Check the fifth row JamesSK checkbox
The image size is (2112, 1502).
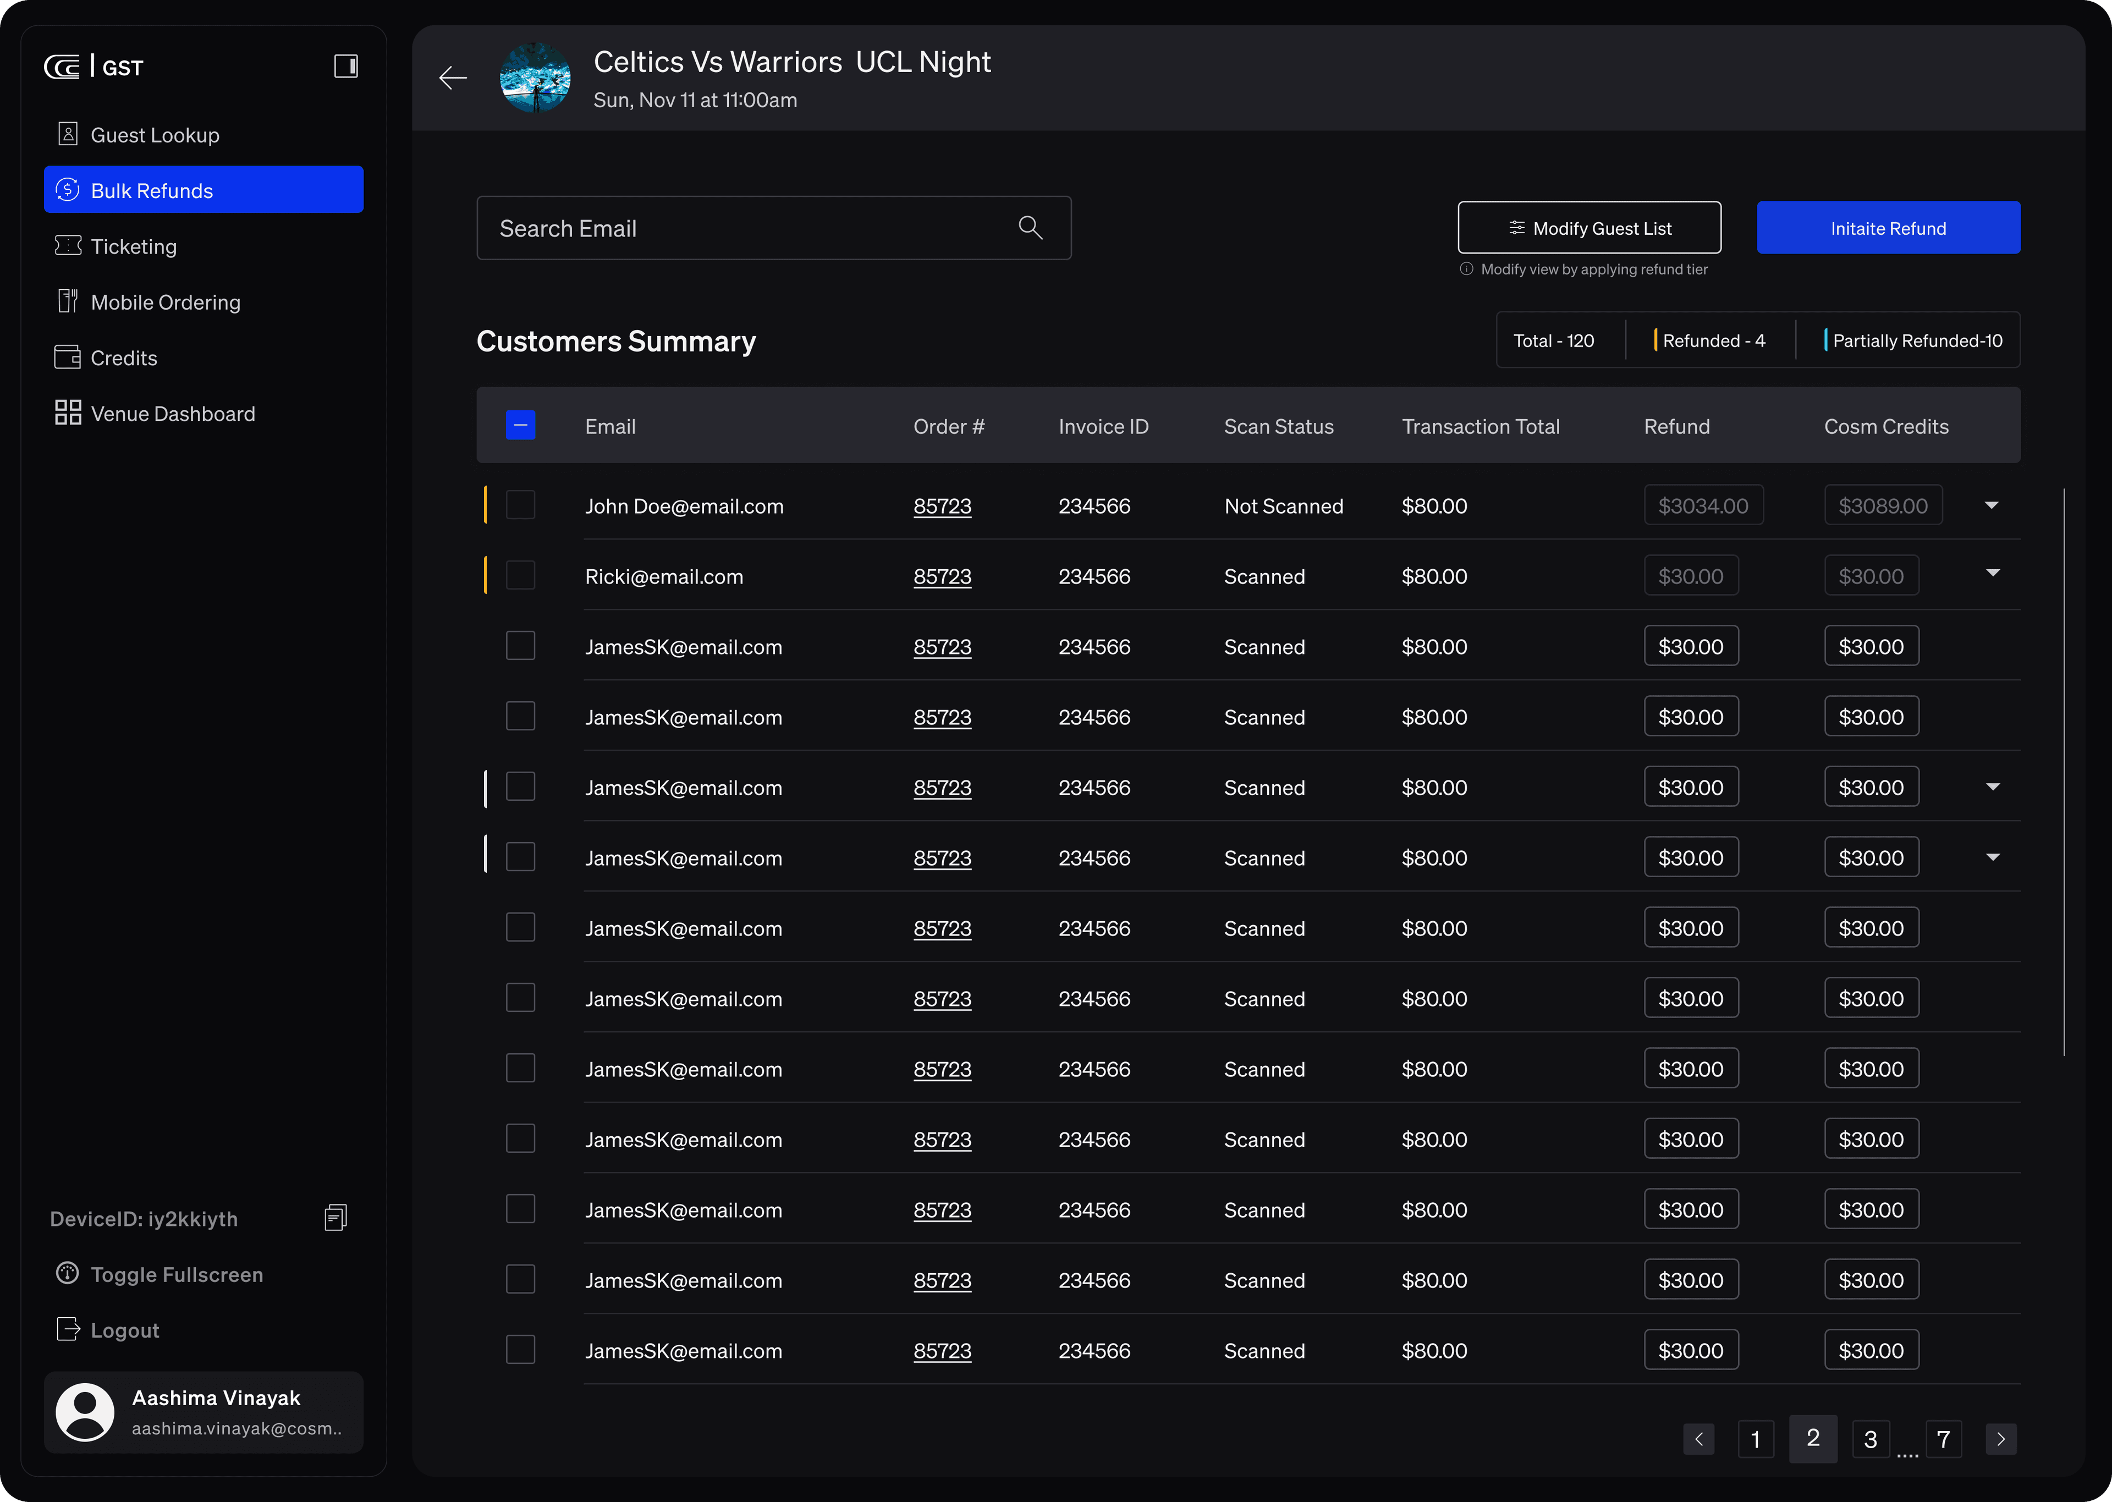(521, 786)
